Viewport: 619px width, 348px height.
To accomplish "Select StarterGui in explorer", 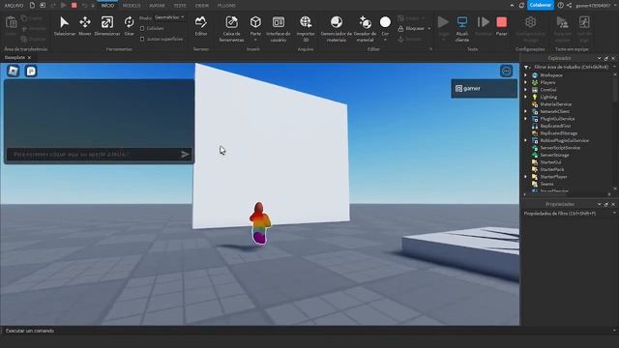I will 550,162.
